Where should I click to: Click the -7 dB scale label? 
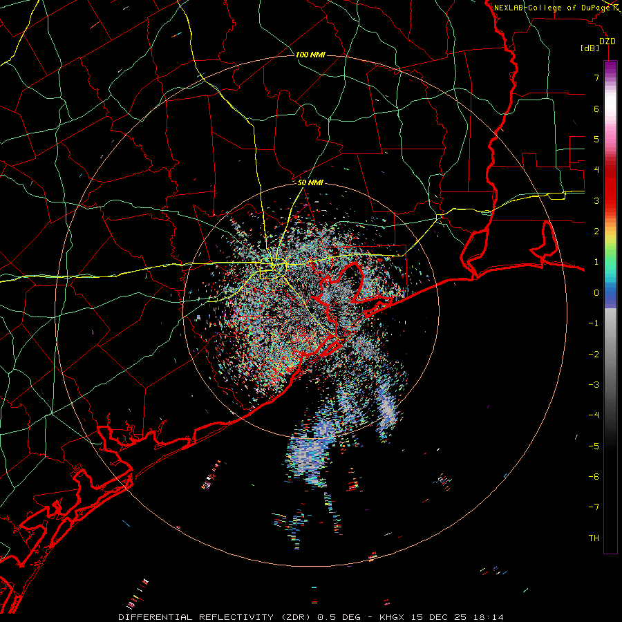tap(594, 507)
